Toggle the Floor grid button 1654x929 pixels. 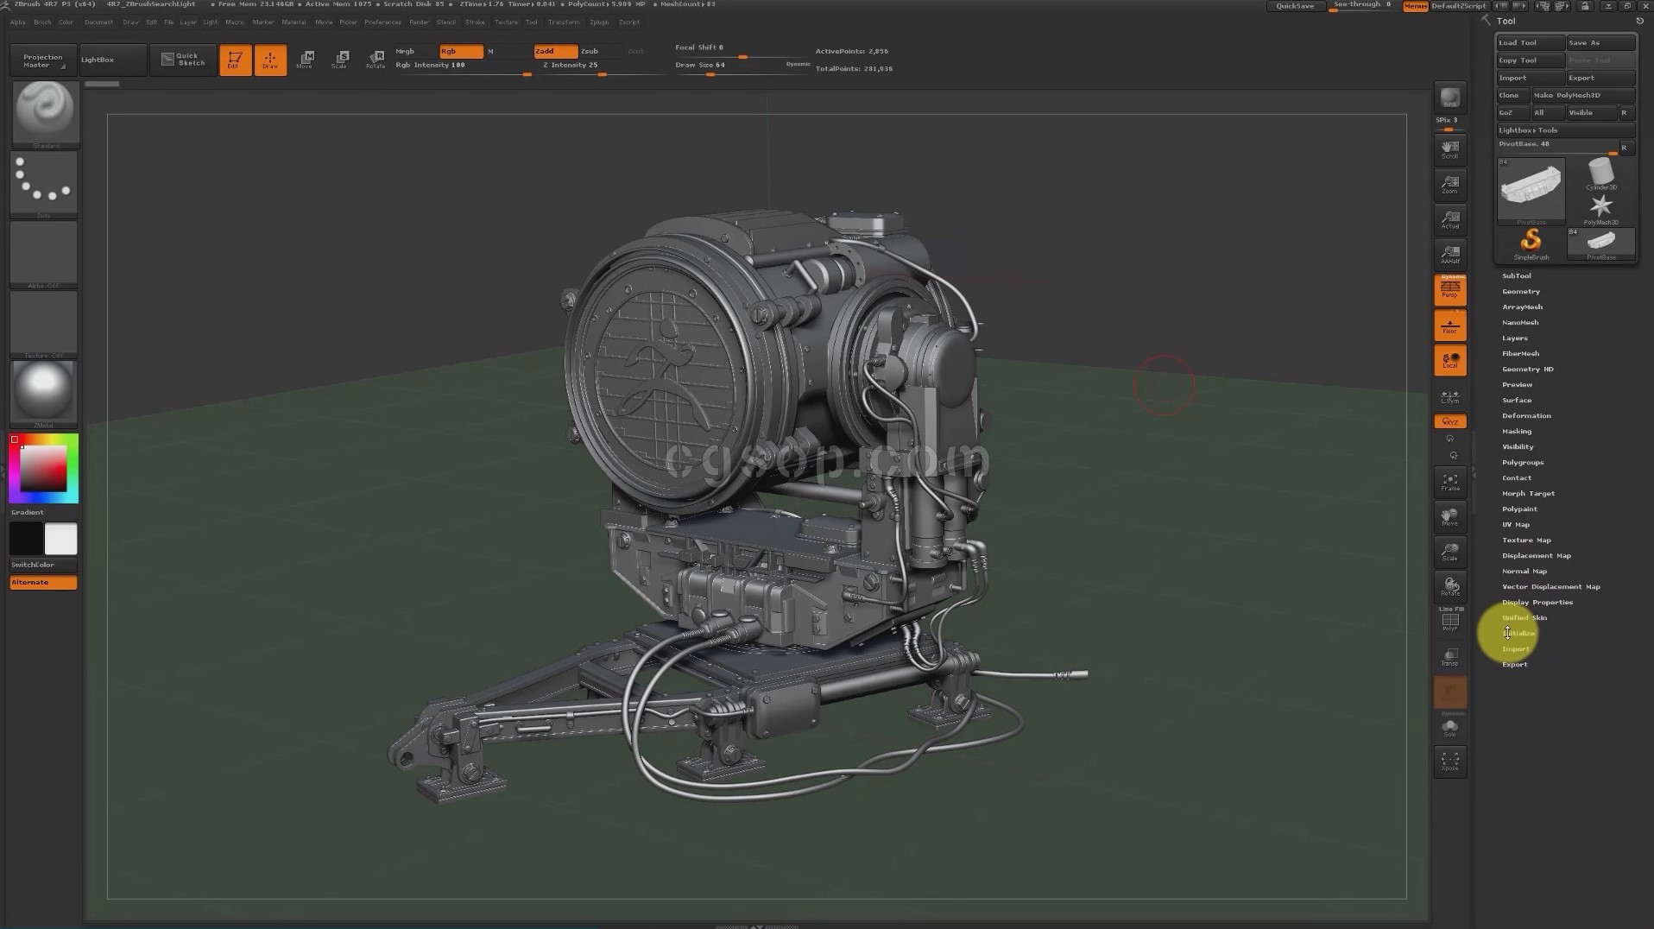[1450, 325]
